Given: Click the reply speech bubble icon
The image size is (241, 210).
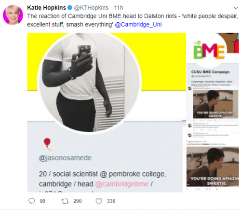Looking at the screenshot, I should (x=31, y=201).
